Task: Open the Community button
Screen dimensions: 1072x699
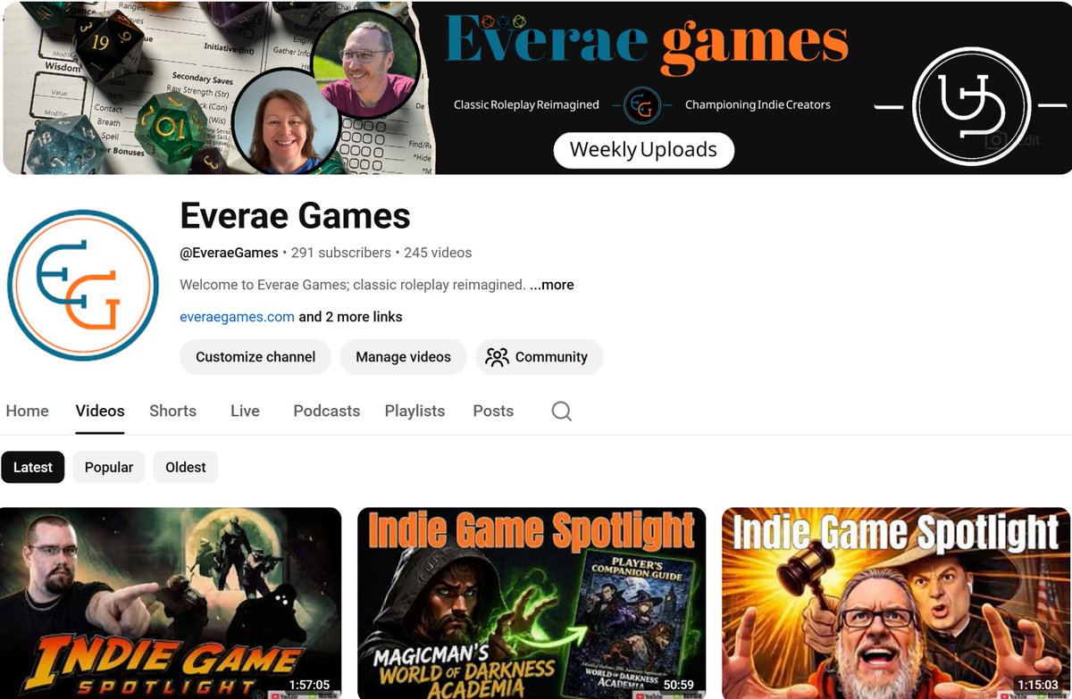Action: point(539,356)
